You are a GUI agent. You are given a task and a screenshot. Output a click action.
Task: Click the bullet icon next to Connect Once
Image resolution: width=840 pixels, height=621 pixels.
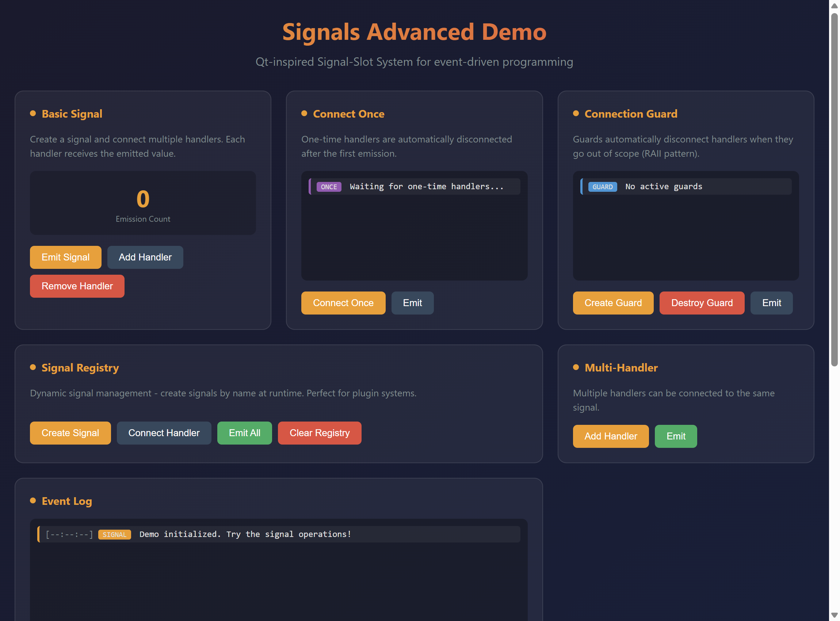[305, 114]
